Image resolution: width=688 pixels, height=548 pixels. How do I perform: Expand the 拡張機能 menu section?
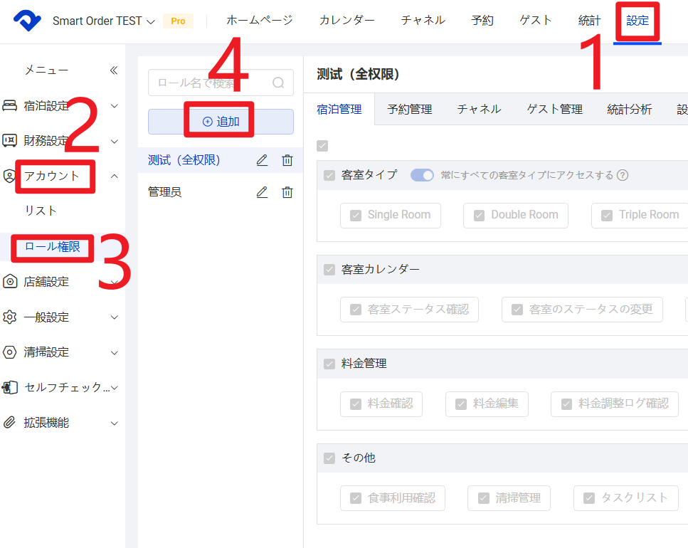114,423
